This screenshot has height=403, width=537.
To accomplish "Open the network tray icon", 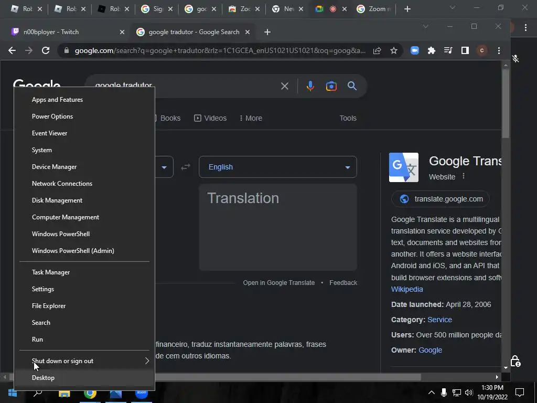I will click(x=456, y=393).
